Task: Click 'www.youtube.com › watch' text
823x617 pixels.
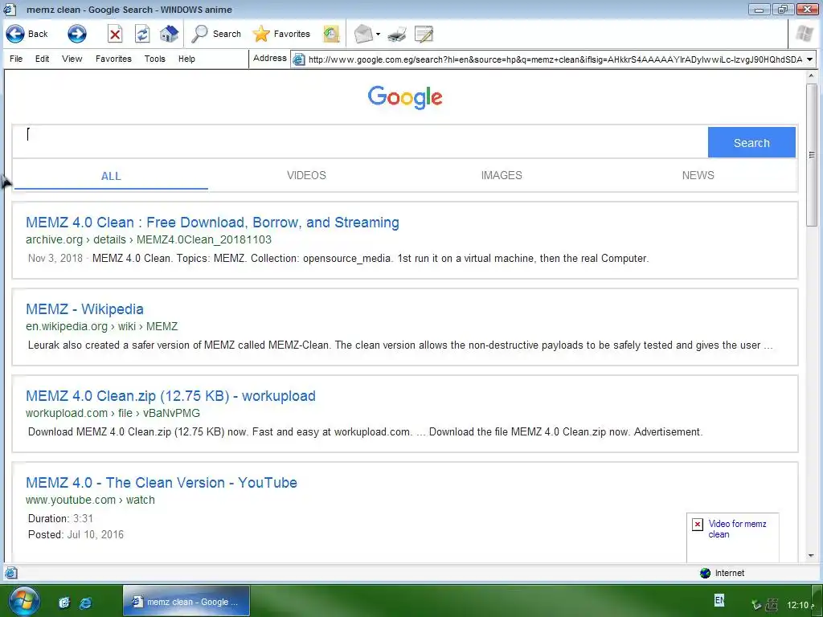Action: (90, 500)
